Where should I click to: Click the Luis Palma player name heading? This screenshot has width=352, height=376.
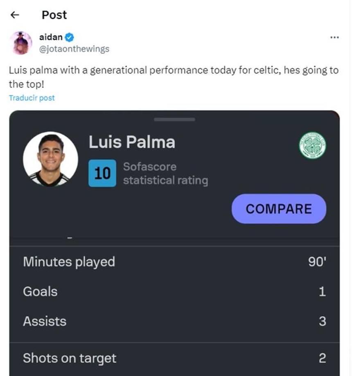pyautogui.click(x=132, y=143)
